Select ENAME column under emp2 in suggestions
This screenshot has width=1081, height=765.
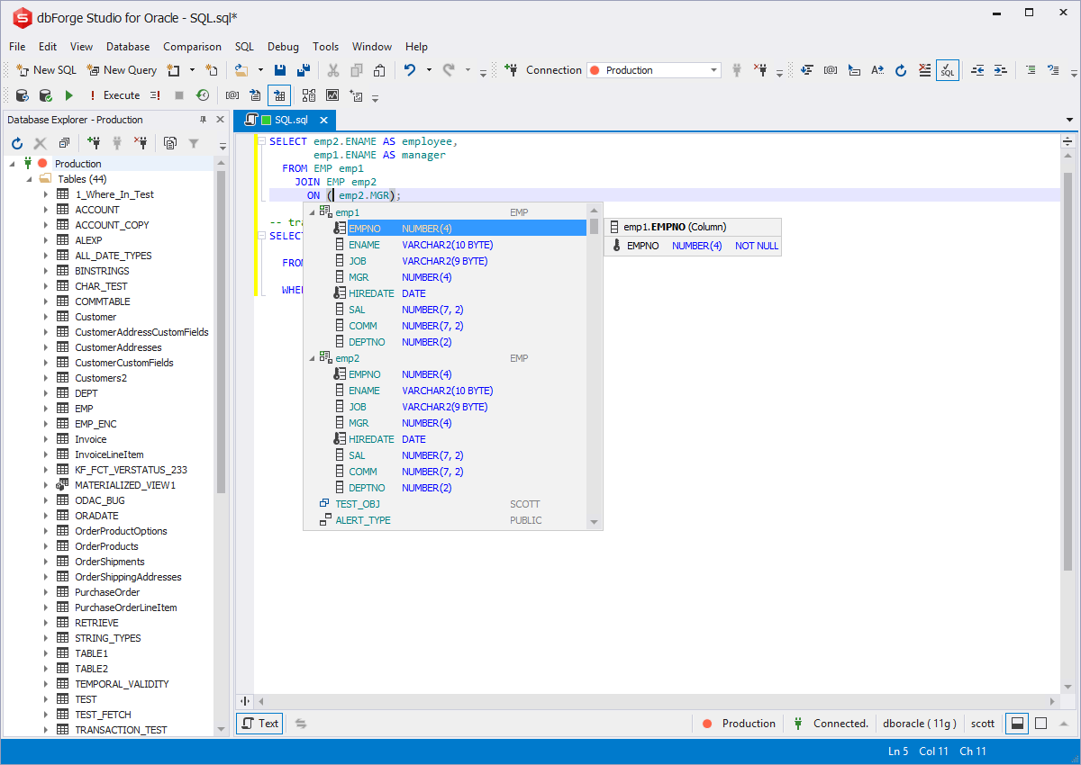click(x=364, y=391)
